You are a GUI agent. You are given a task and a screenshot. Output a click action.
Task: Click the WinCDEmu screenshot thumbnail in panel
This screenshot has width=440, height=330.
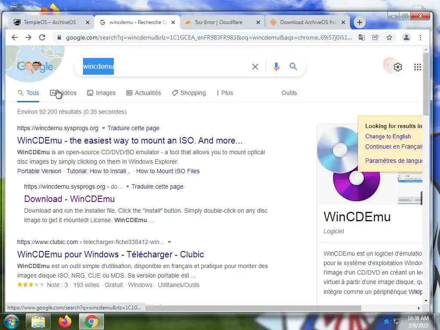click(x=410, y=189)
